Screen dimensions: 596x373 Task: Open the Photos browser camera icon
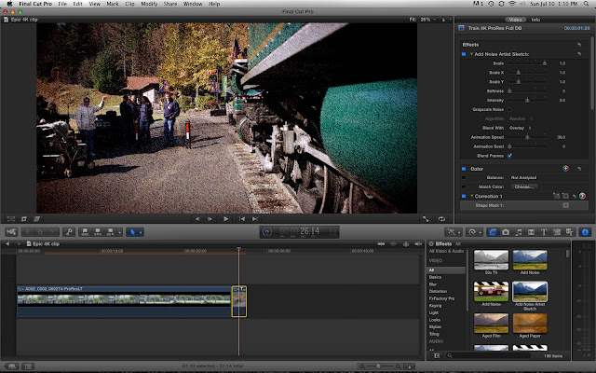[x=505, y=231]
